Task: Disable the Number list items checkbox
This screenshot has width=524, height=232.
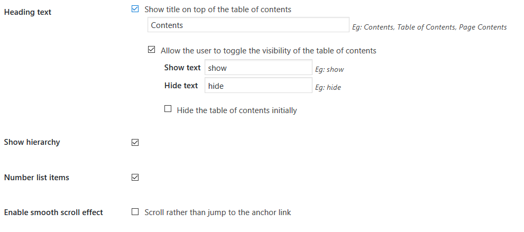Action: [135, 178]
